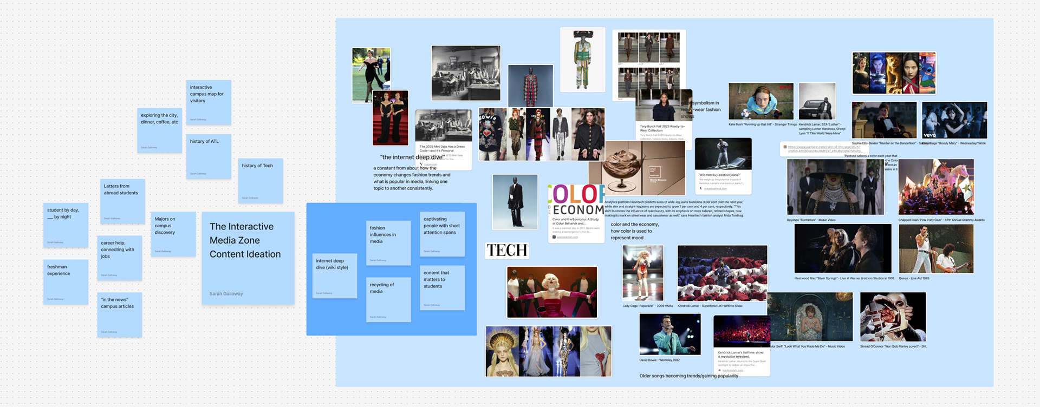Click the Sinead O'Connor 'War' SNL image
Viewport: 1040px width, 407px height.
tap(893, 317)
